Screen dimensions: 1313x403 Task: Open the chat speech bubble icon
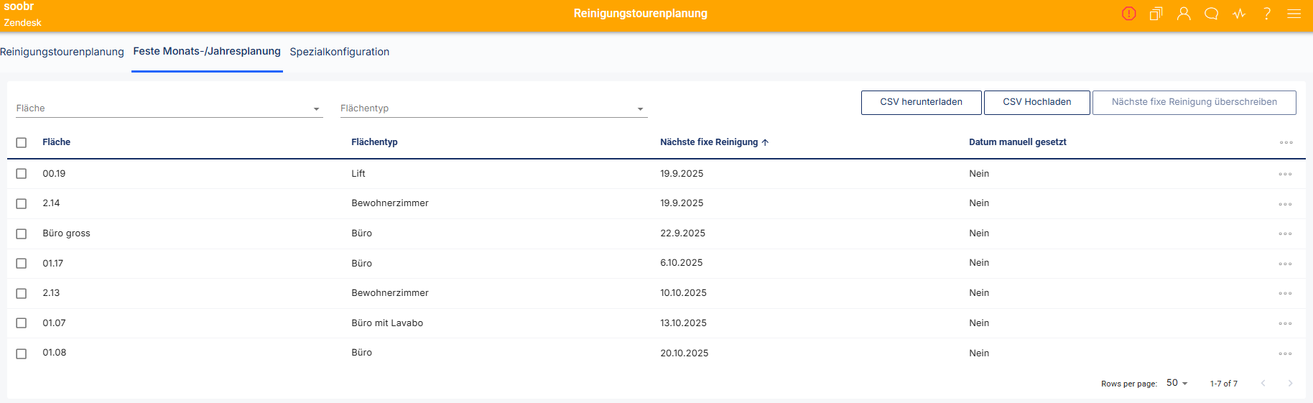(1212, 14)
